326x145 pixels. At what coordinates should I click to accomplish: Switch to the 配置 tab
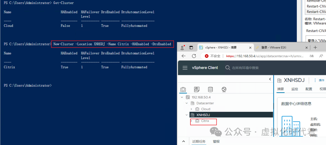[x=309, y=89]
